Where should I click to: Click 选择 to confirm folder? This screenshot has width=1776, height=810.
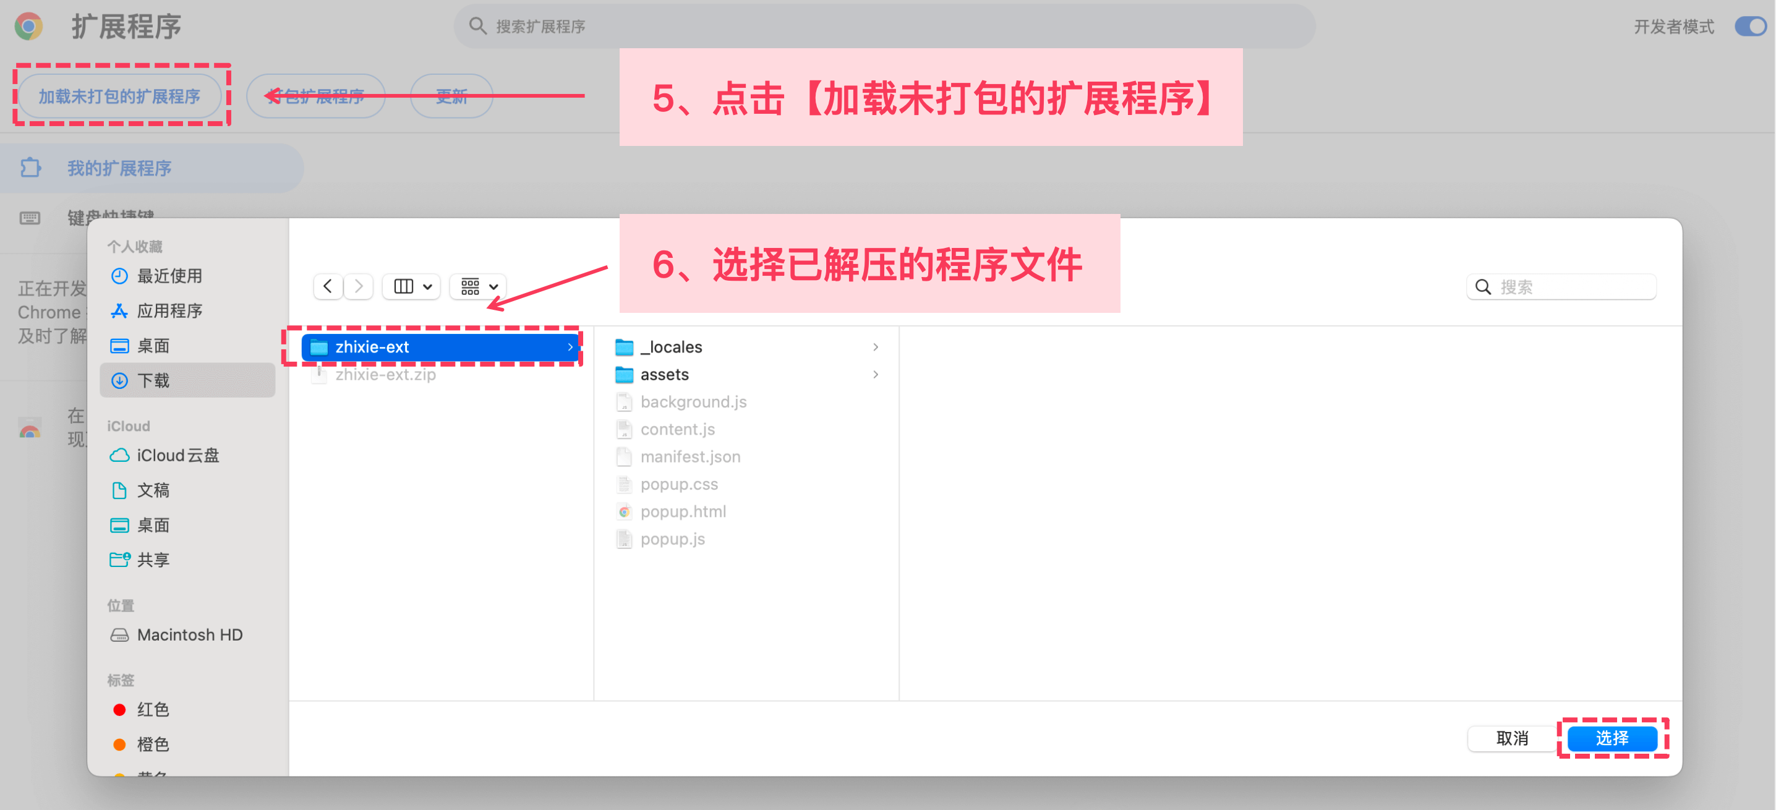(1612, 738)
